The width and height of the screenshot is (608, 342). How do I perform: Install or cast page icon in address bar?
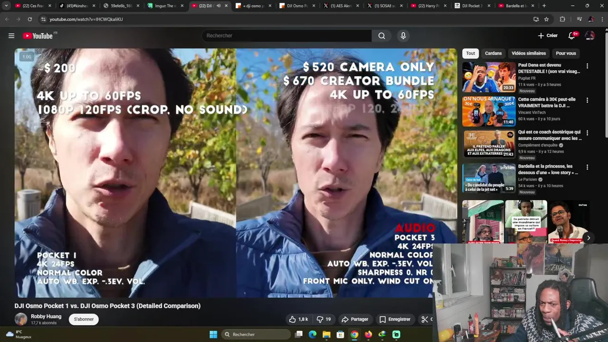click(536, 19)
